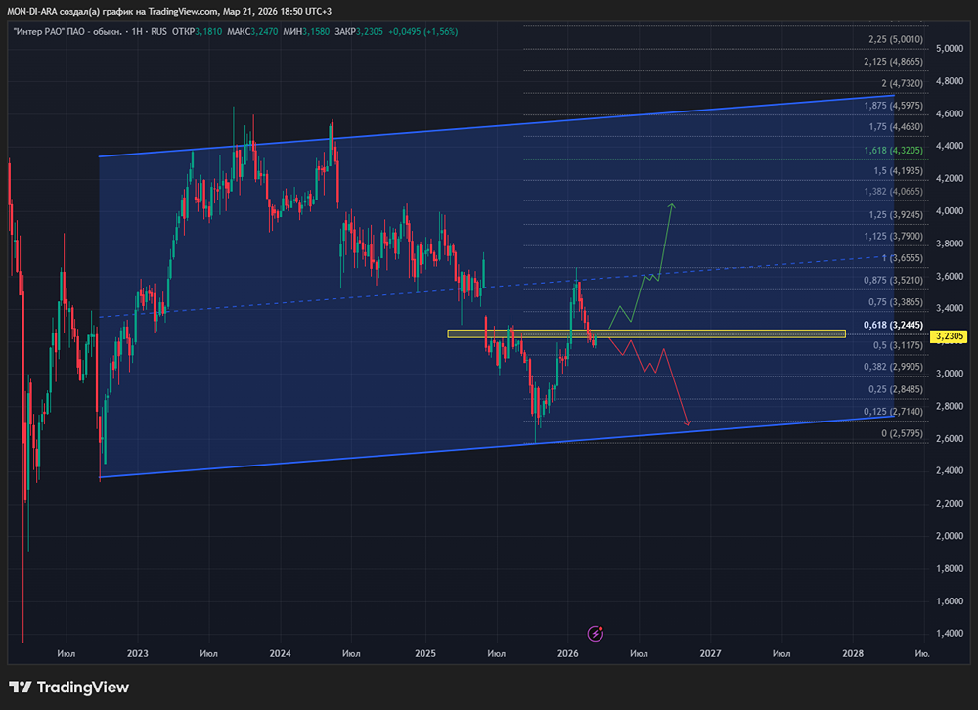978x710 pixels.
Task: Click the 2024 label on time axis
Action: [x=280, y=654]
